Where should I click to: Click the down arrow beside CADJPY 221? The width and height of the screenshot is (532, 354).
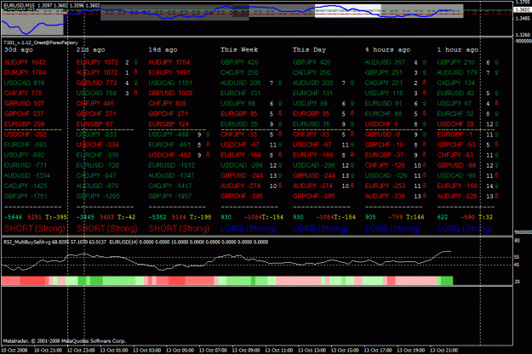424,83
